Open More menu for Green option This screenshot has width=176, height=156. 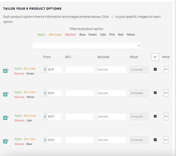[x=166, y=69]
